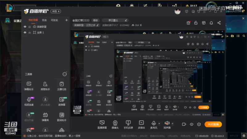Viewport: 247px width, 139px height.
Task: Edit the 野区霸主 label field
Action: click(115, 20)
